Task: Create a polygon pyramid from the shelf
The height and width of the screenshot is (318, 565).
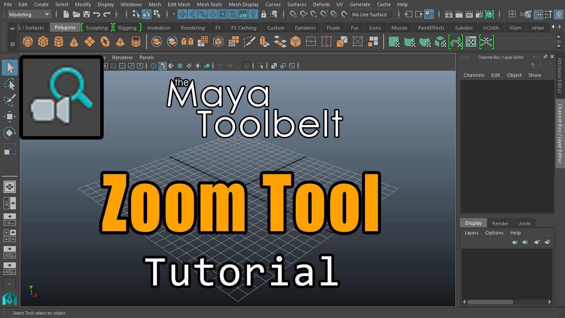Action: click(120, 42)
